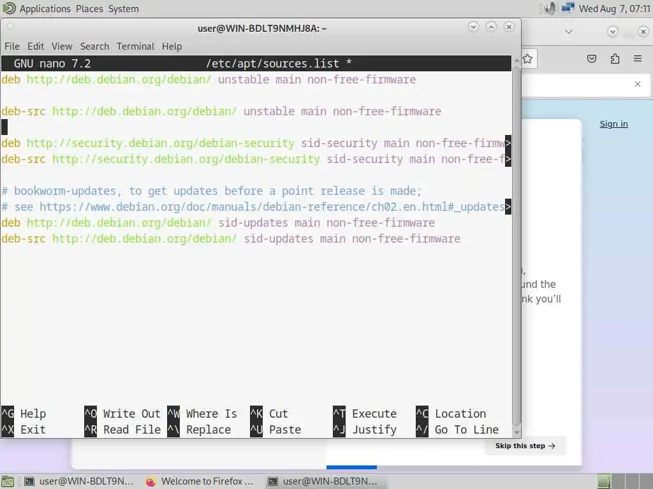Minimize the terminal window

coord(474,27)
